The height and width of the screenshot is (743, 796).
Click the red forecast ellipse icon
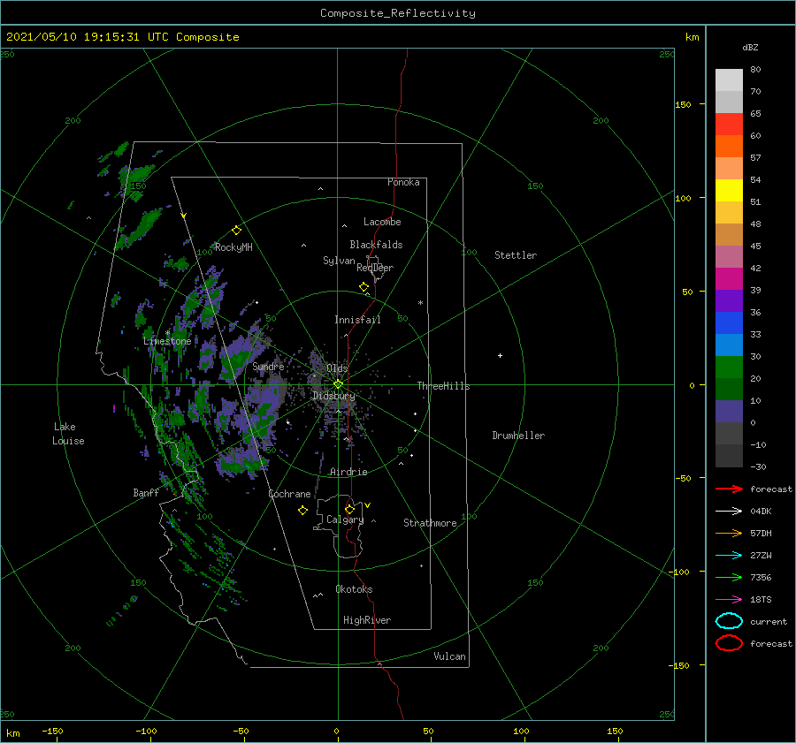(729, 643)
